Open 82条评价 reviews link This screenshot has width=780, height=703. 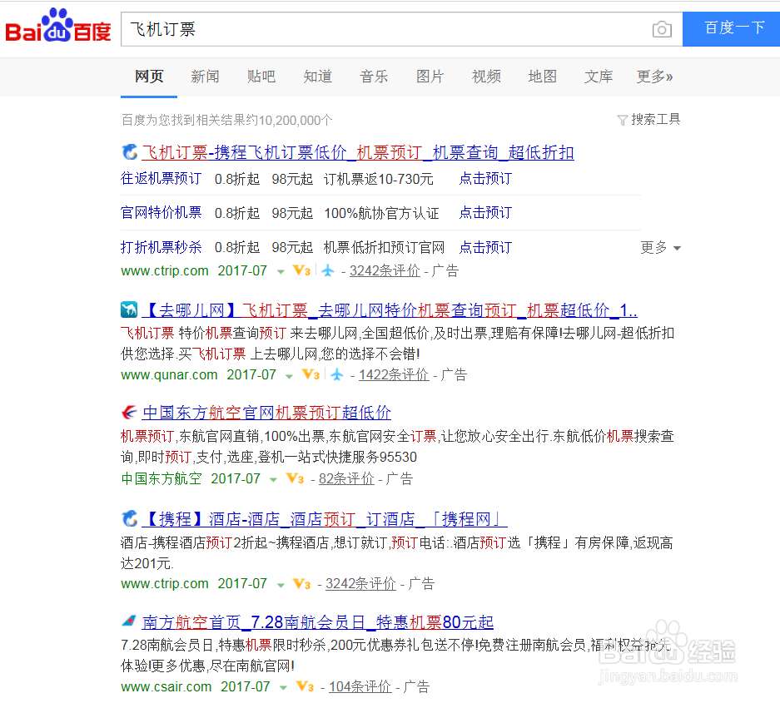point(346,478)
